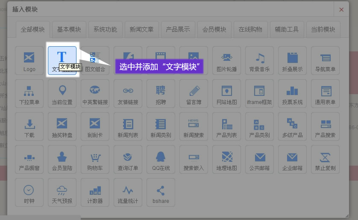Choose the 投票系统 voting system module
358x220 pixels.
[292, 93]
